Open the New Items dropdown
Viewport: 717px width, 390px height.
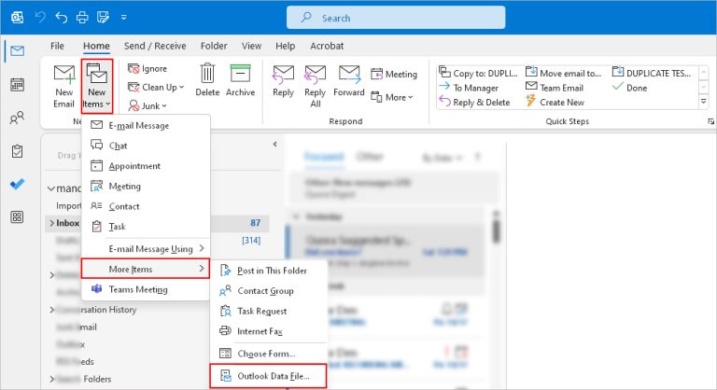pyautogui.click(x=97, y=86)
